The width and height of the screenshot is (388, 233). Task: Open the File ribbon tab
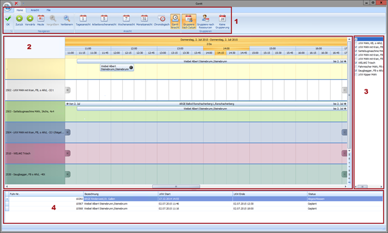(x=48, y=10)
